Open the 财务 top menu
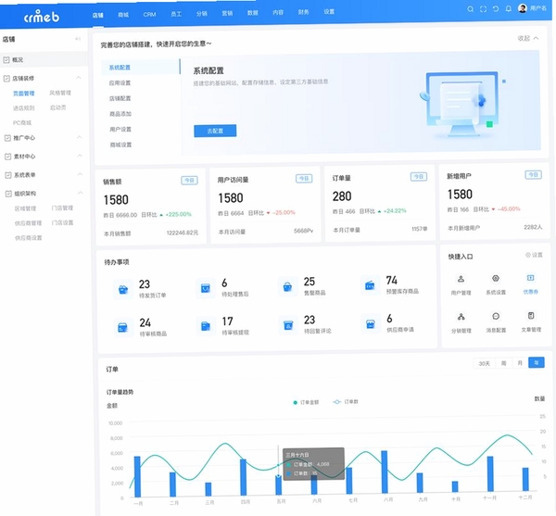This screenshot has height=516, width=556. (304, 12)
